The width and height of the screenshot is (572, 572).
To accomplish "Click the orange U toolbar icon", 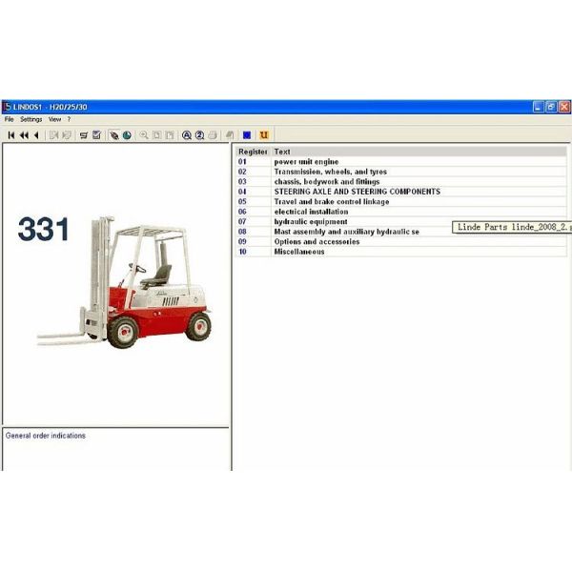I will coord(264,135).
